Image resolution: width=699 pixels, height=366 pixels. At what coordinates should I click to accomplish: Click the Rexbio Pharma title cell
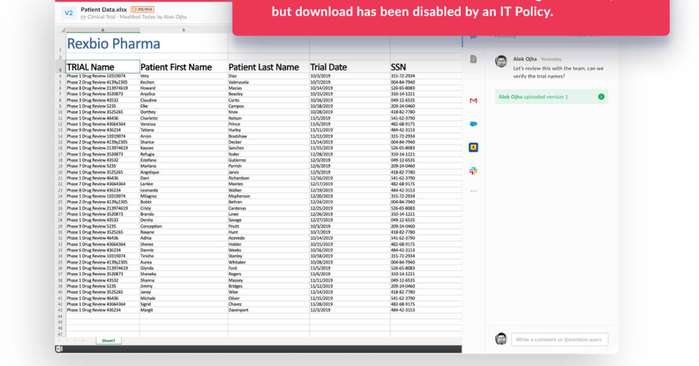click(114, 44)
